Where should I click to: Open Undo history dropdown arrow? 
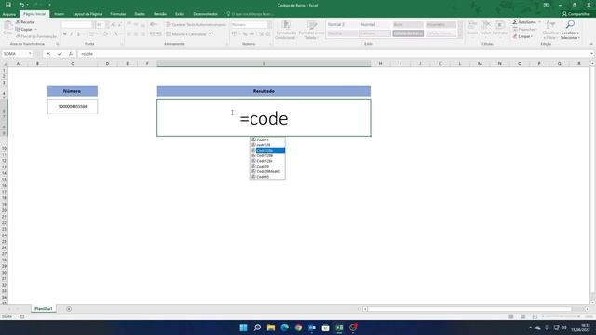(27, 5)
